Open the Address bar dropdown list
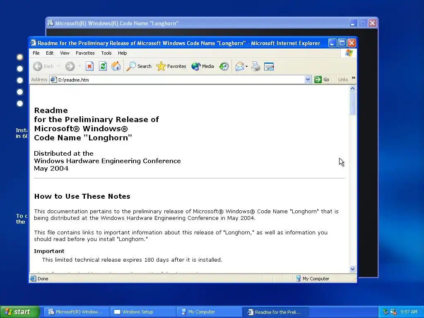This screenshot has width=424, height=318. [x=308, y=79]
